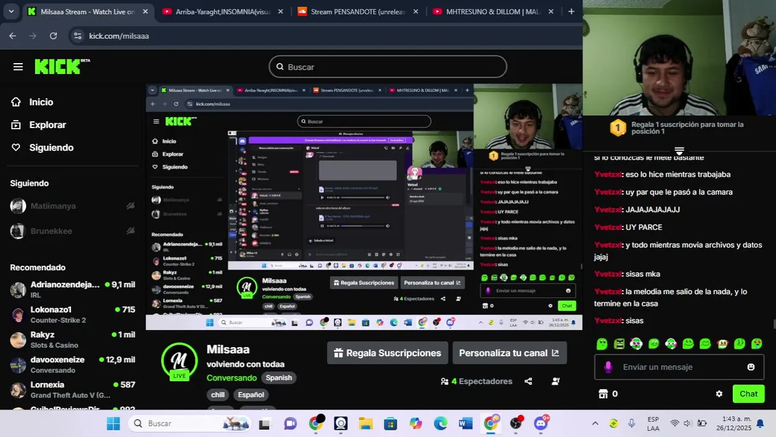776x437 pixels.
Task: Click the green Chat send button
Action: pos(748,394)
